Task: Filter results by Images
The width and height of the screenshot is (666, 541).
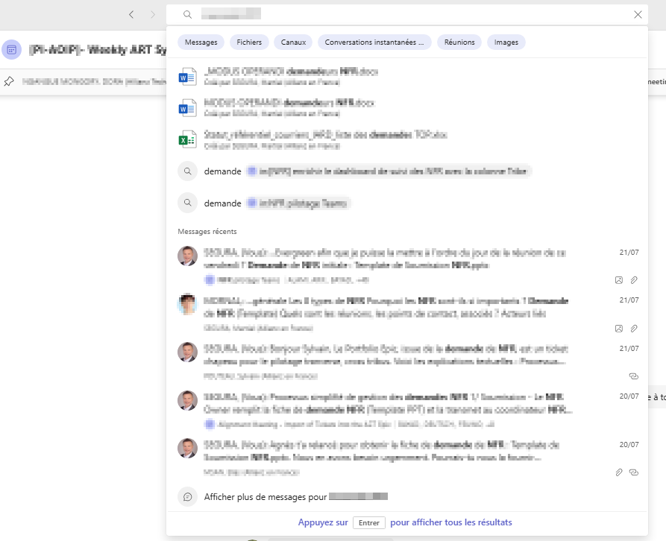Action: click(506, 42)
